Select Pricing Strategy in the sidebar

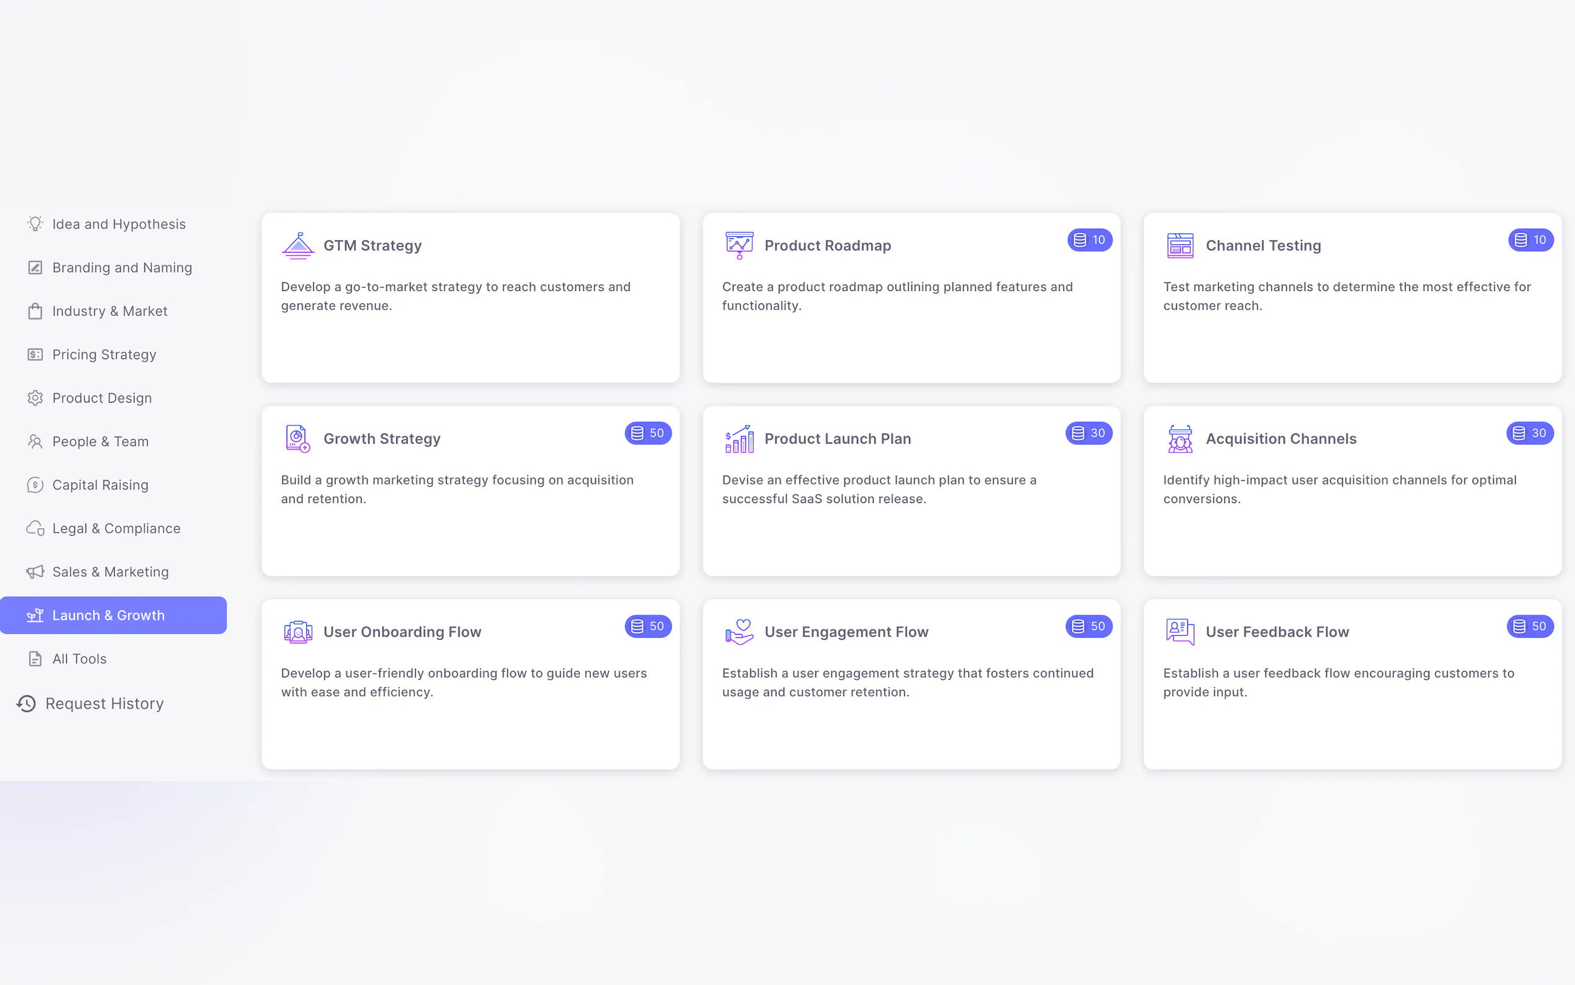click(104, 354)
